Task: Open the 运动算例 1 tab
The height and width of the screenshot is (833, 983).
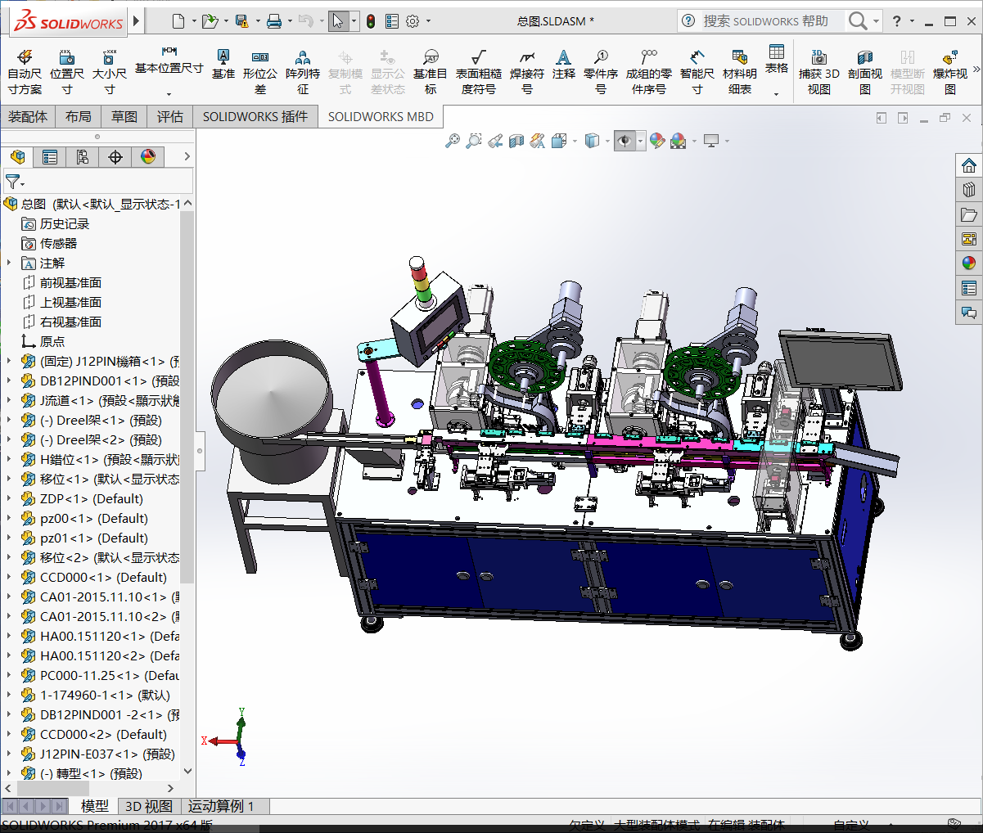Action: 221,806
